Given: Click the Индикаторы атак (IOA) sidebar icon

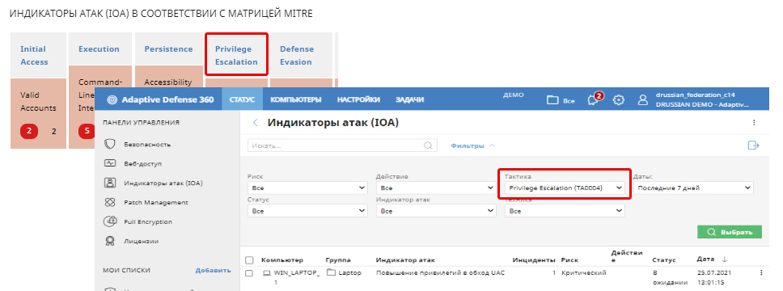Looking at the screenshot, I should pos(110,183).
